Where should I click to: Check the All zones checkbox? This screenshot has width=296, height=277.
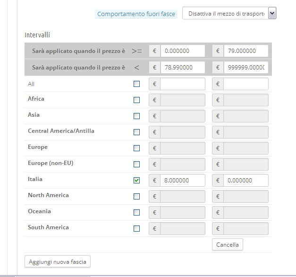(137, 84)
